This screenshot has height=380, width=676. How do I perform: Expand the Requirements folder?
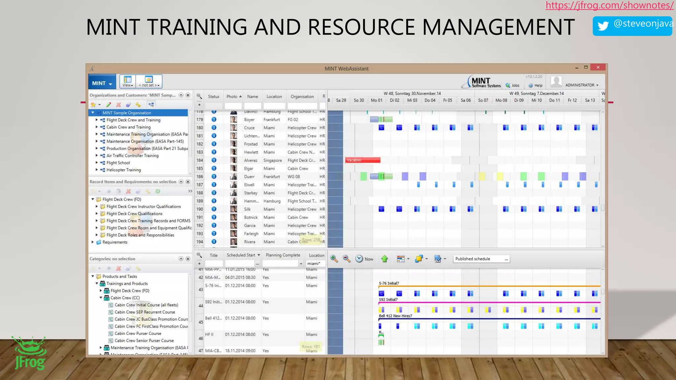[x=93, y=242]
